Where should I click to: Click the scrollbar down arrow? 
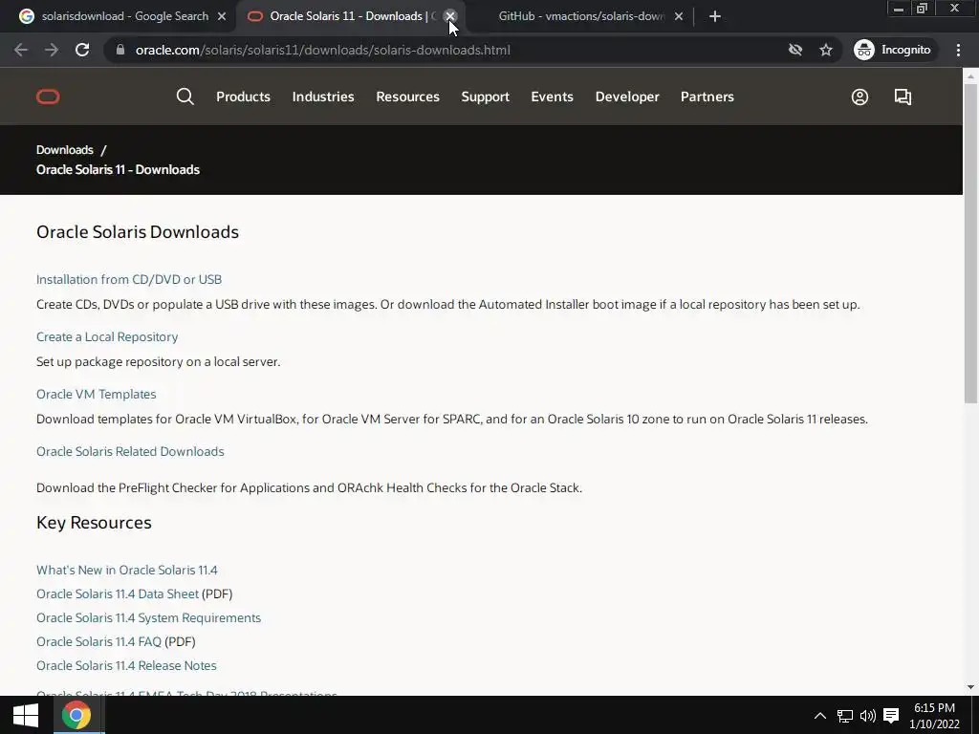coord(970,687)
